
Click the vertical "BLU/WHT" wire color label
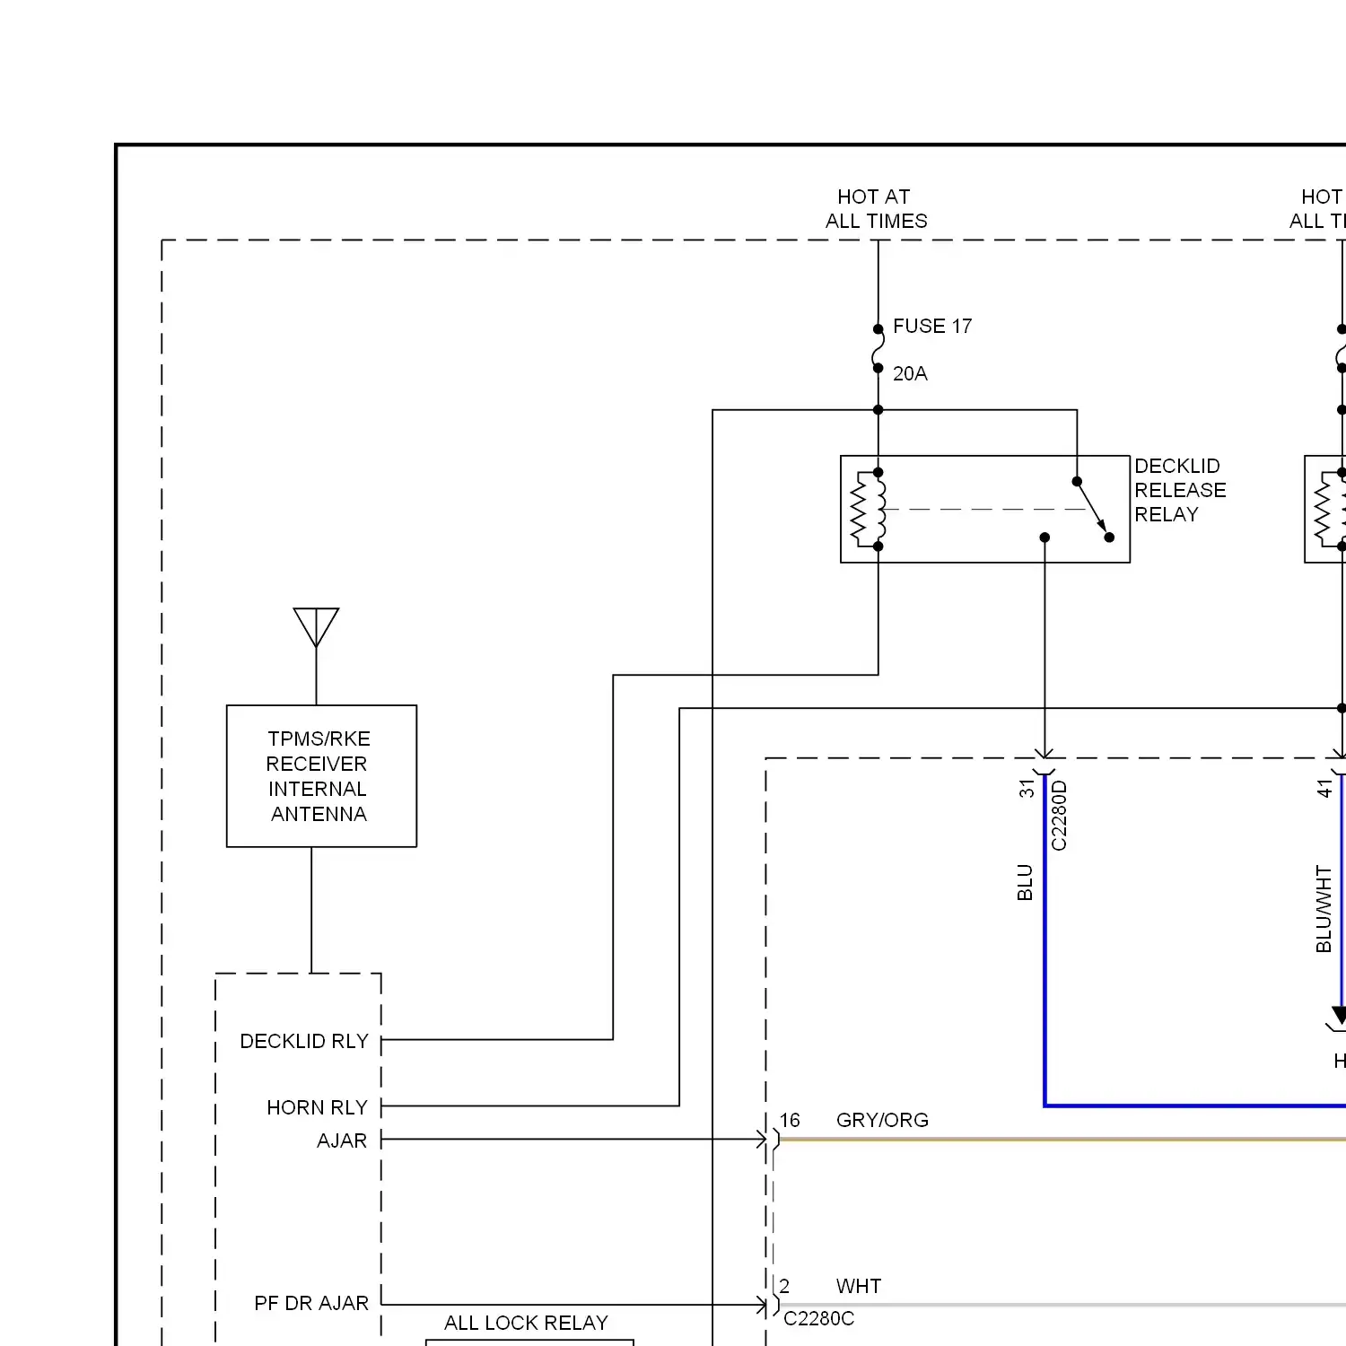click(1324, 909)
